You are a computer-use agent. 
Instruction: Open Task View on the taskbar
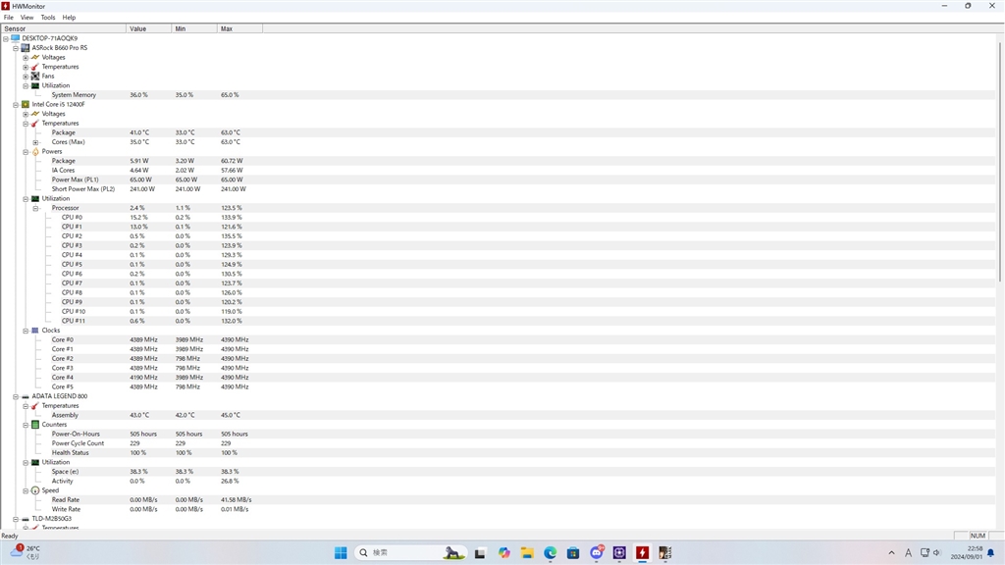(479, 553)
